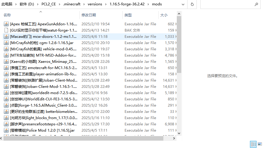The image size is (264, 148).
Task: Select the jar icon for Xaeros_Minimap
Action: click(x=6, y=62)
